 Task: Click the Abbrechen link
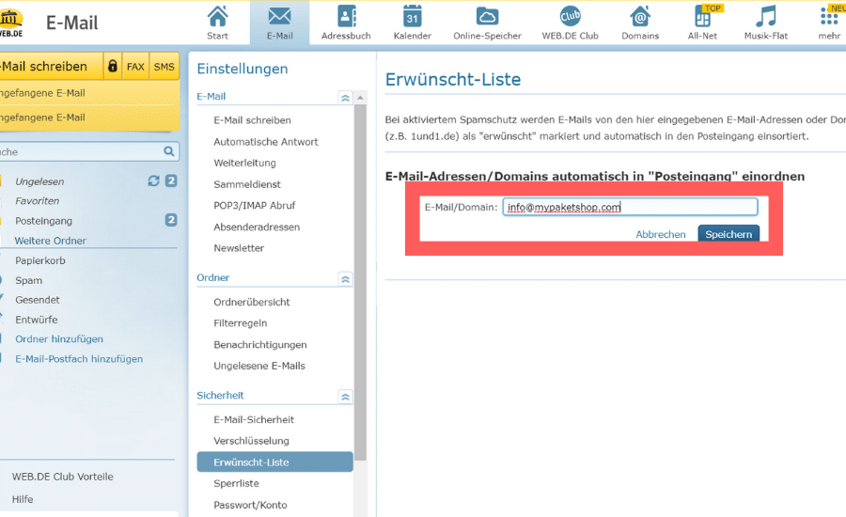[660, 234]
